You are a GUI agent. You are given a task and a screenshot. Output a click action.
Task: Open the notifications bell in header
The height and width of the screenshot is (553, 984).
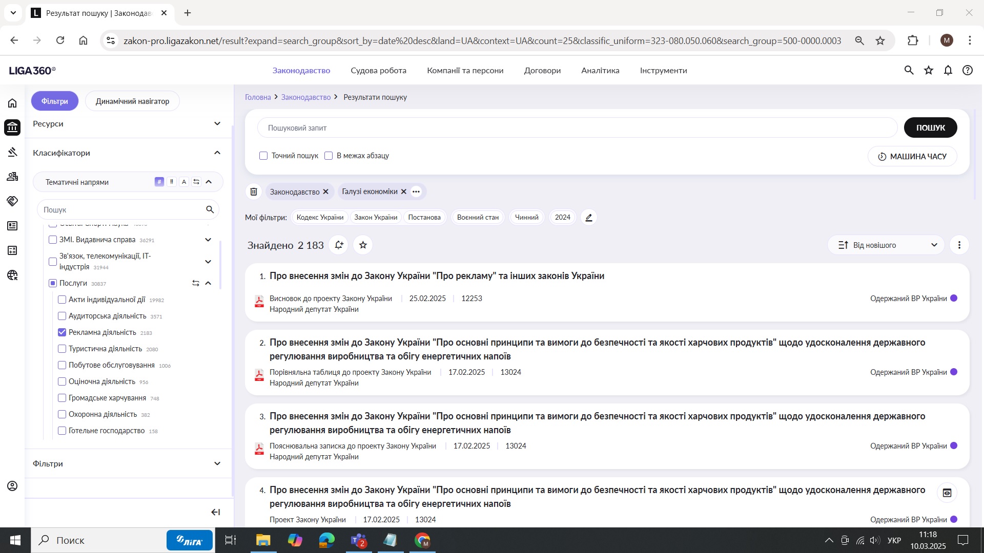(948, 71)
